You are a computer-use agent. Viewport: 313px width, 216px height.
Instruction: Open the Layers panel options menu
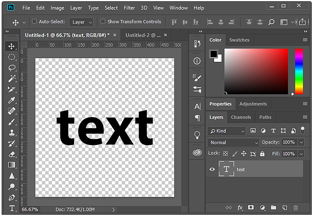pyautogui.click(x=305, y=117)
